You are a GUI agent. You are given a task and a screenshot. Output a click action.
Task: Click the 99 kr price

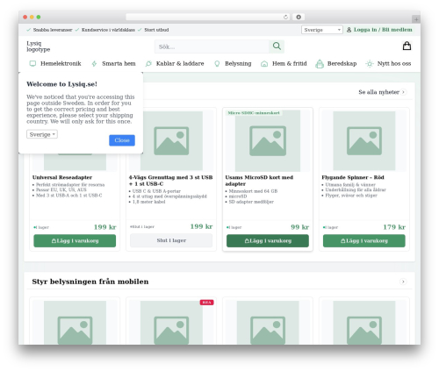coord(299,227)
